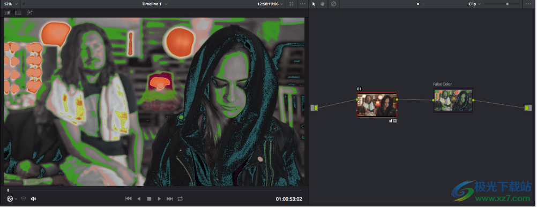The image size is (537, 207).
Task: Toggle loop playback
Action: (x=180, y=198)
